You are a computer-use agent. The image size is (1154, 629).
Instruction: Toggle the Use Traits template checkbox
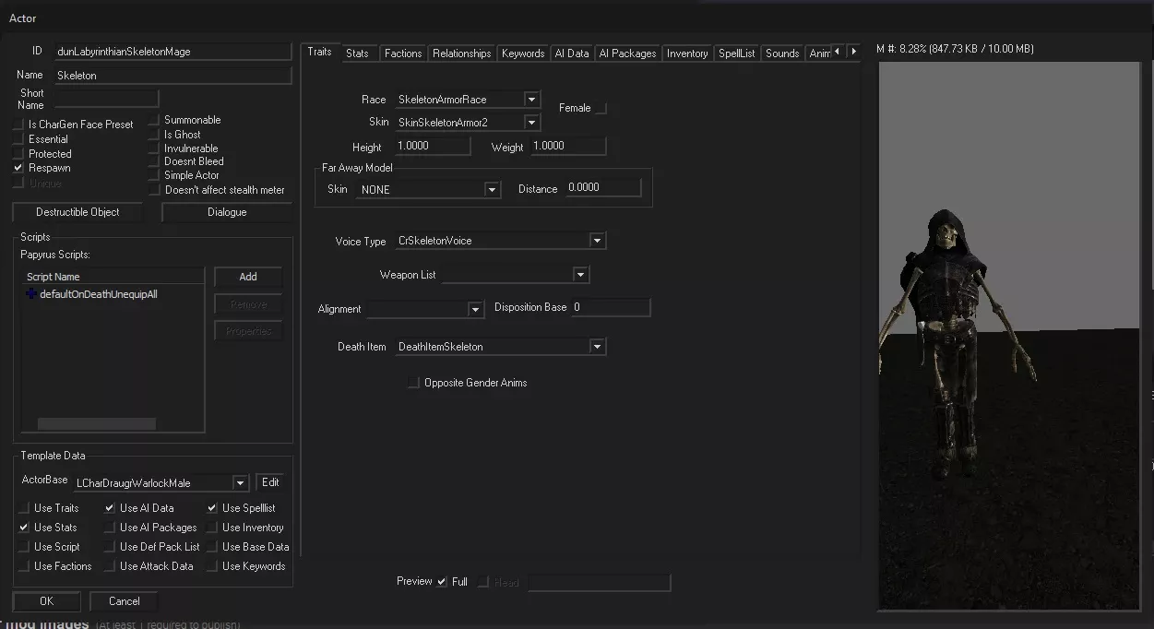click(24, 508)
